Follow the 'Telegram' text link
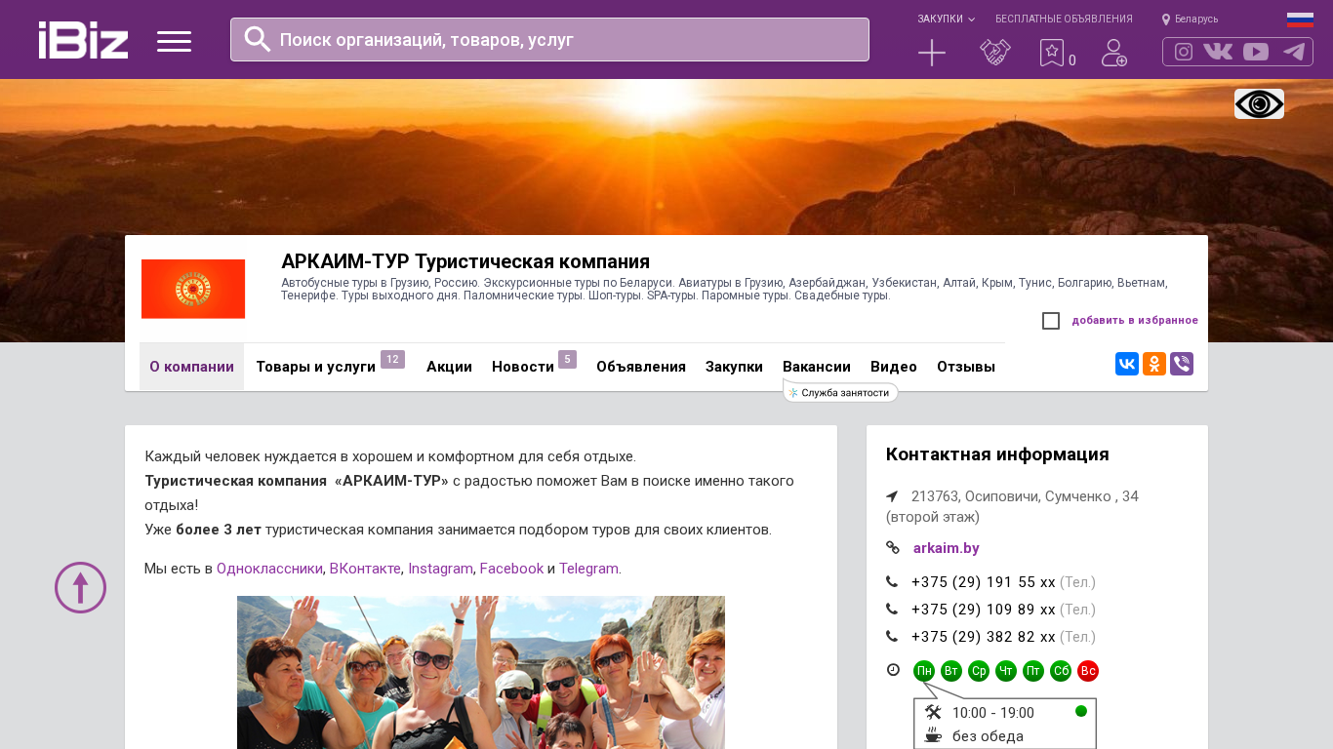This screenshot has width=1333, height=749. pos(588,569)
